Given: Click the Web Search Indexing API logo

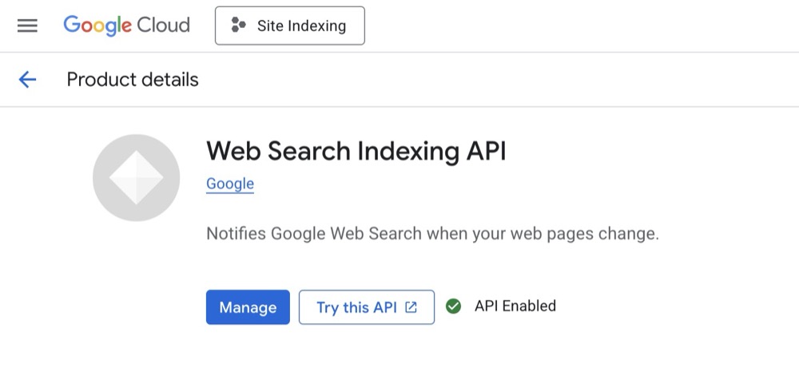Looking at the screenshot, I should point(136,177).
